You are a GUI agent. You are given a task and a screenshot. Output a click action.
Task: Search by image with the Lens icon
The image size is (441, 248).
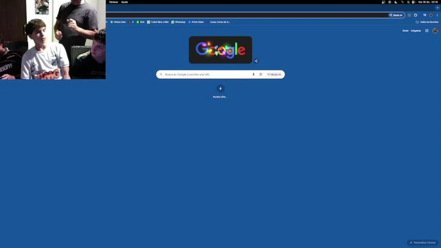261,74
